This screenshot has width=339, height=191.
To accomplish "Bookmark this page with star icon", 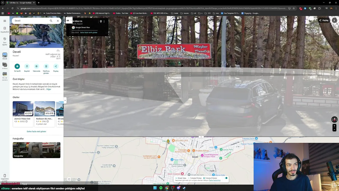I will pos(293,8).
